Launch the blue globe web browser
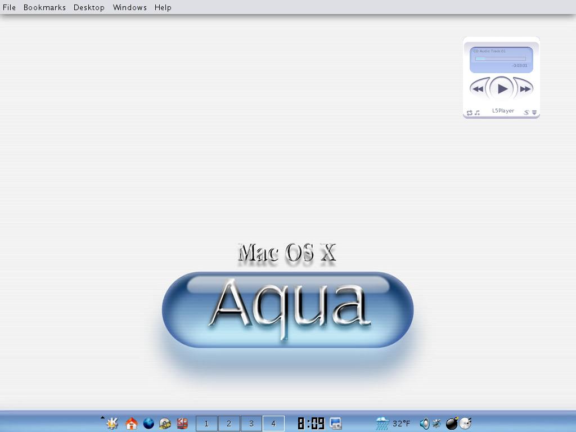 [148, 424]
